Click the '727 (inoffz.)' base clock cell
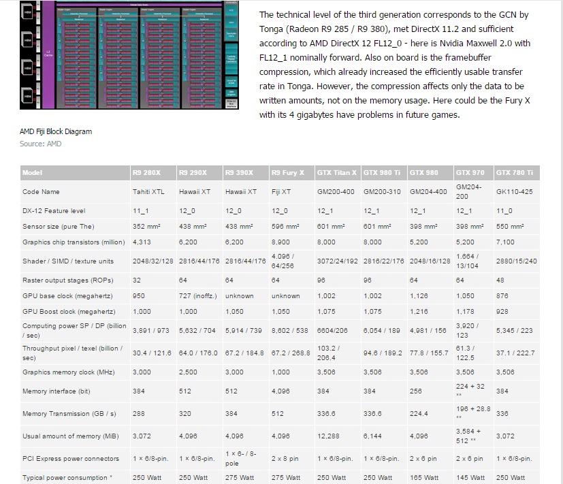The height and width of the screenshot is (484, 563). click(198, 296)
